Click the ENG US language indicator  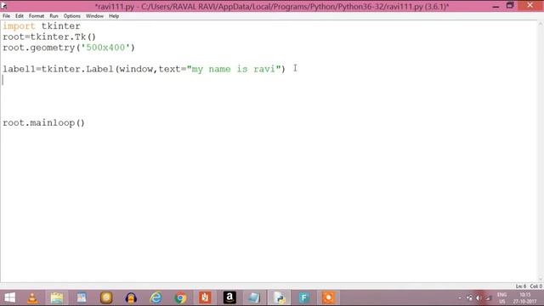(502, 298)
